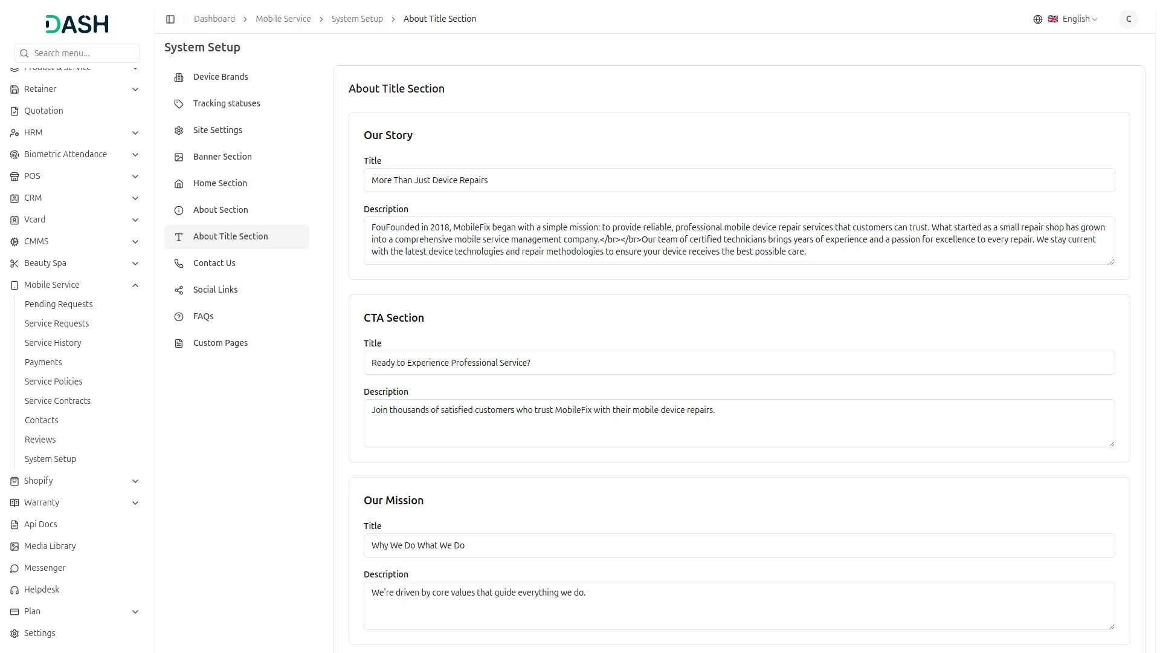
Task: Open Site Settings via its gear icon
Action: [178, 130]
